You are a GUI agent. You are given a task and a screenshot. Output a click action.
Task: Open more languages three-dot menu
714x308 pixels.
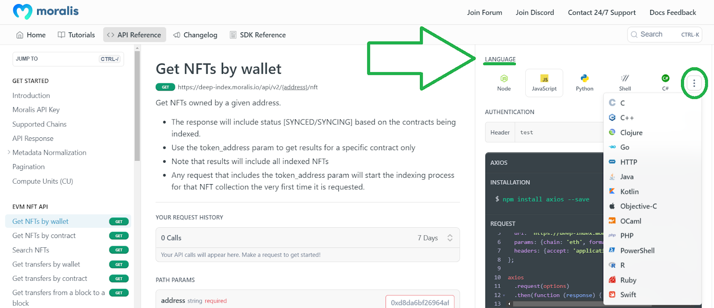pyautogui.click(x=694, y=83)
